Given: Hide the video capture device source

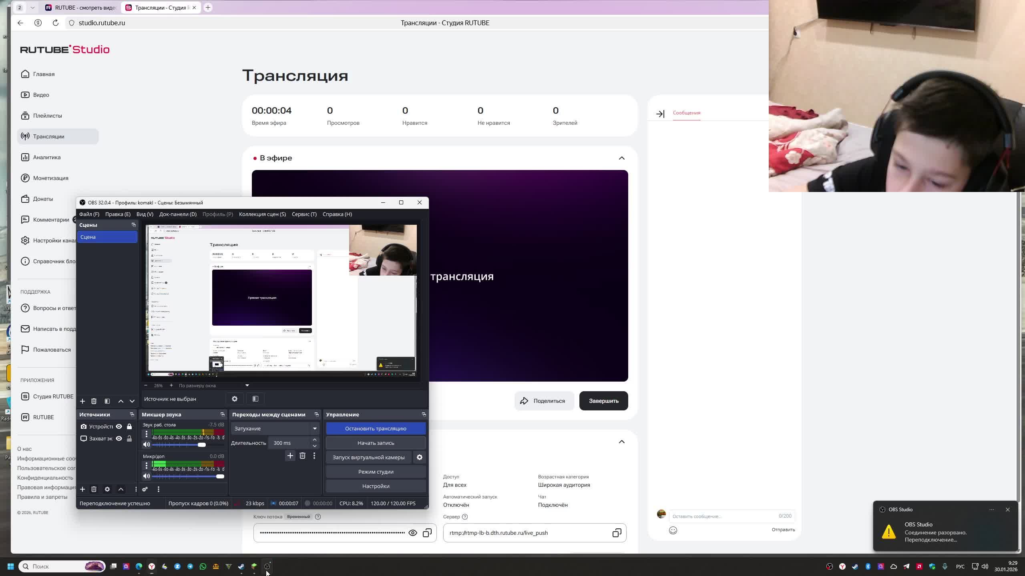Looking at the screenshot, I should coord(119,427).
